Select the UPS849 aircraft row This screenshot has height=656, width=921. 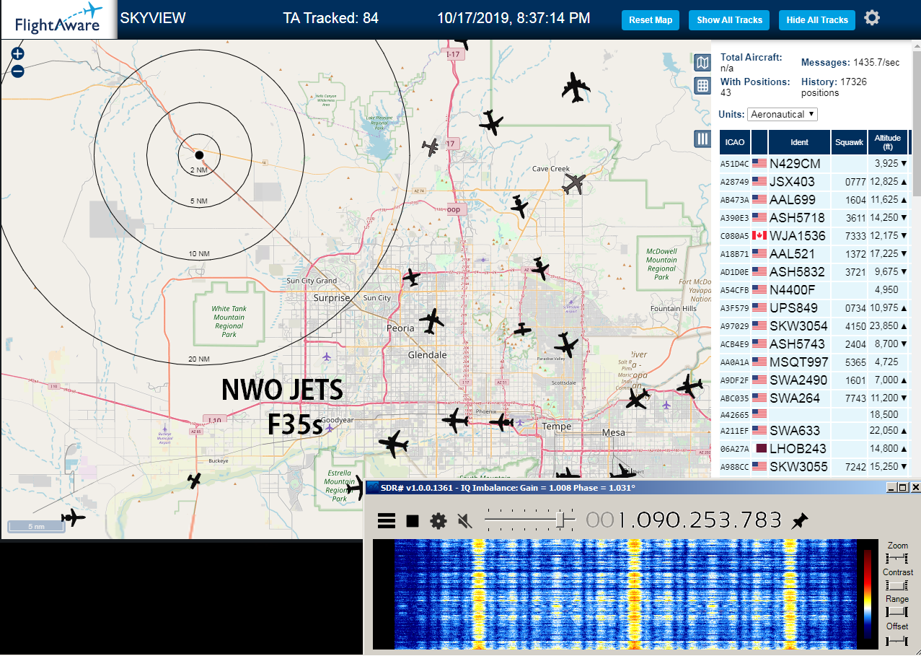click(815, 308)
